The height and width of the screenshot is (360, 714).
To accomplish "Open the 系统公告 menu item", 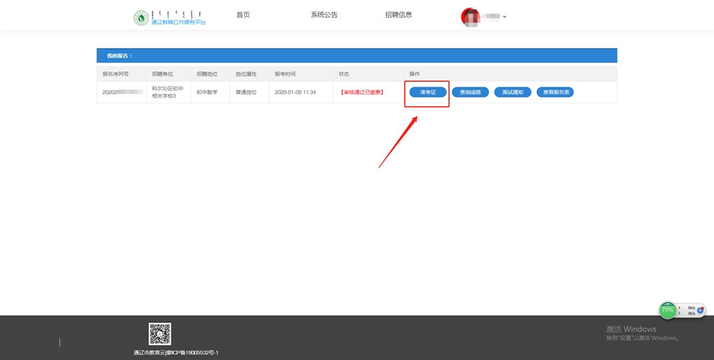I will pyautogui.click(x=324, y=15).
